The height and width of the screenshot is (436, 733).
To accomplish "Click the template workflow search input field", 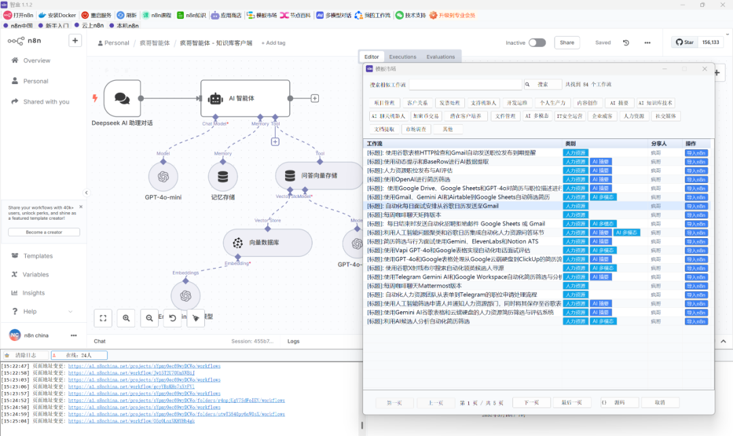I will [466, 85].
